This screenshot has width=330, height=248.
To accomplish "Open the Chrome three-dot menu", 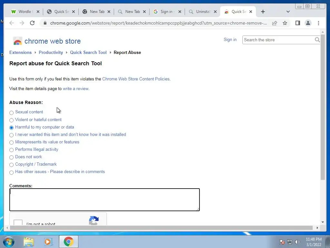I will (318, 23).
